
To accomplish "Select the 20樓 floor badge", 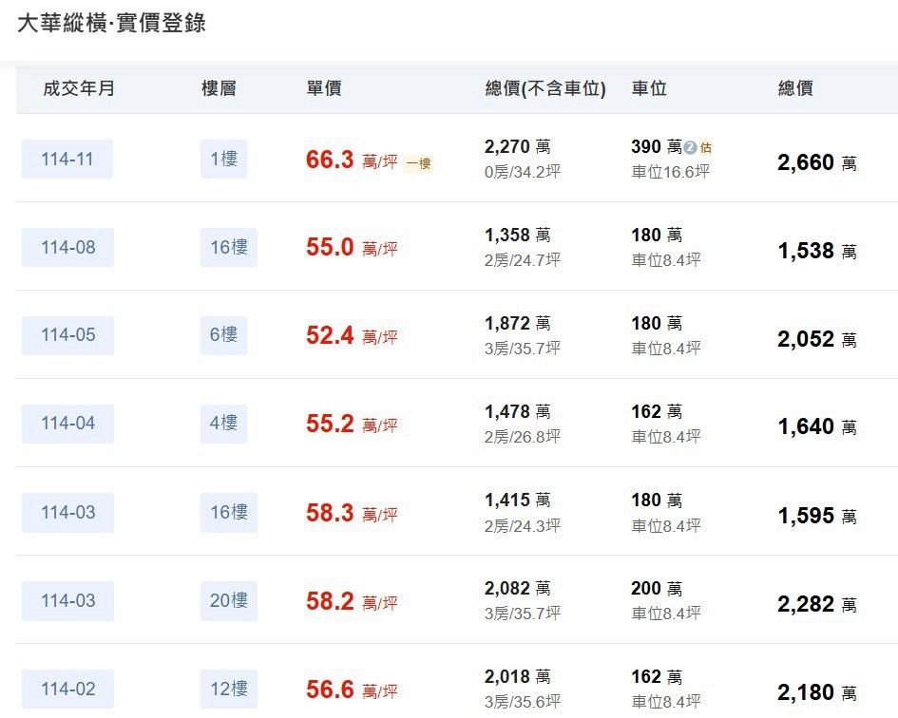I will [228, 600].
